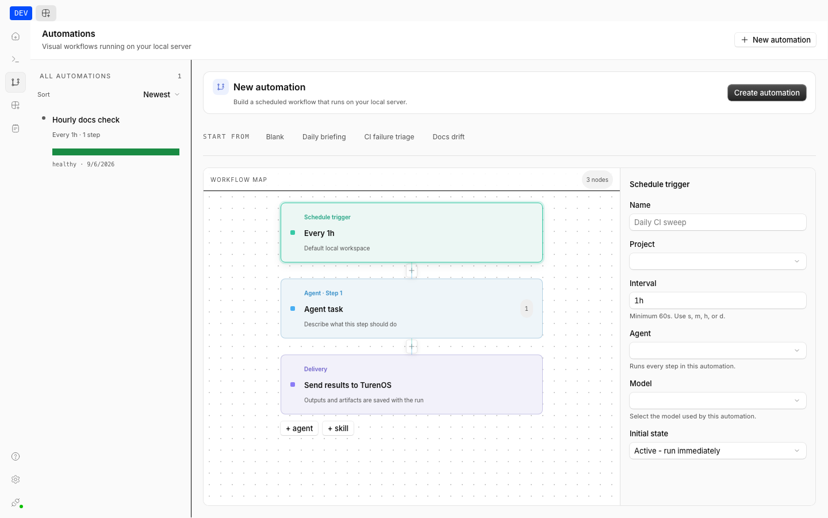The image size is (828, 518).
Task: Open the Model dropdown
Action: [x=718, y=401]
